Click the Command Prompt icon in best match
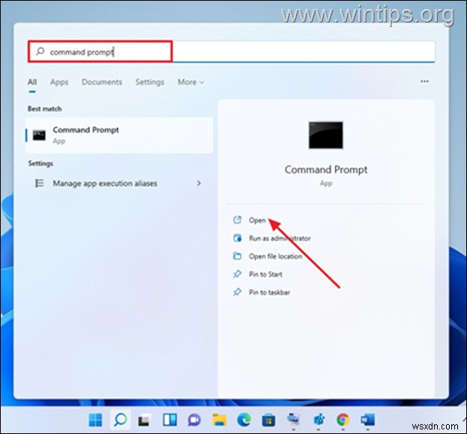Screen dimensions: 467x434 tap(39, 135)
